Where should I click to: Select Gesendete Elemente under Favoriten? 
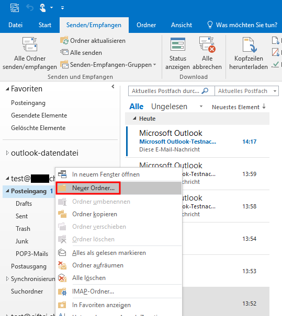pyautogui.click(x=39, y=115)
